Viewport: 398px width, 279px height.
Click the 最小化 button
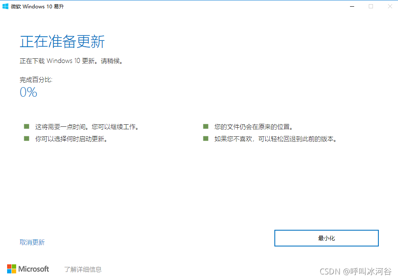point(327,238)
